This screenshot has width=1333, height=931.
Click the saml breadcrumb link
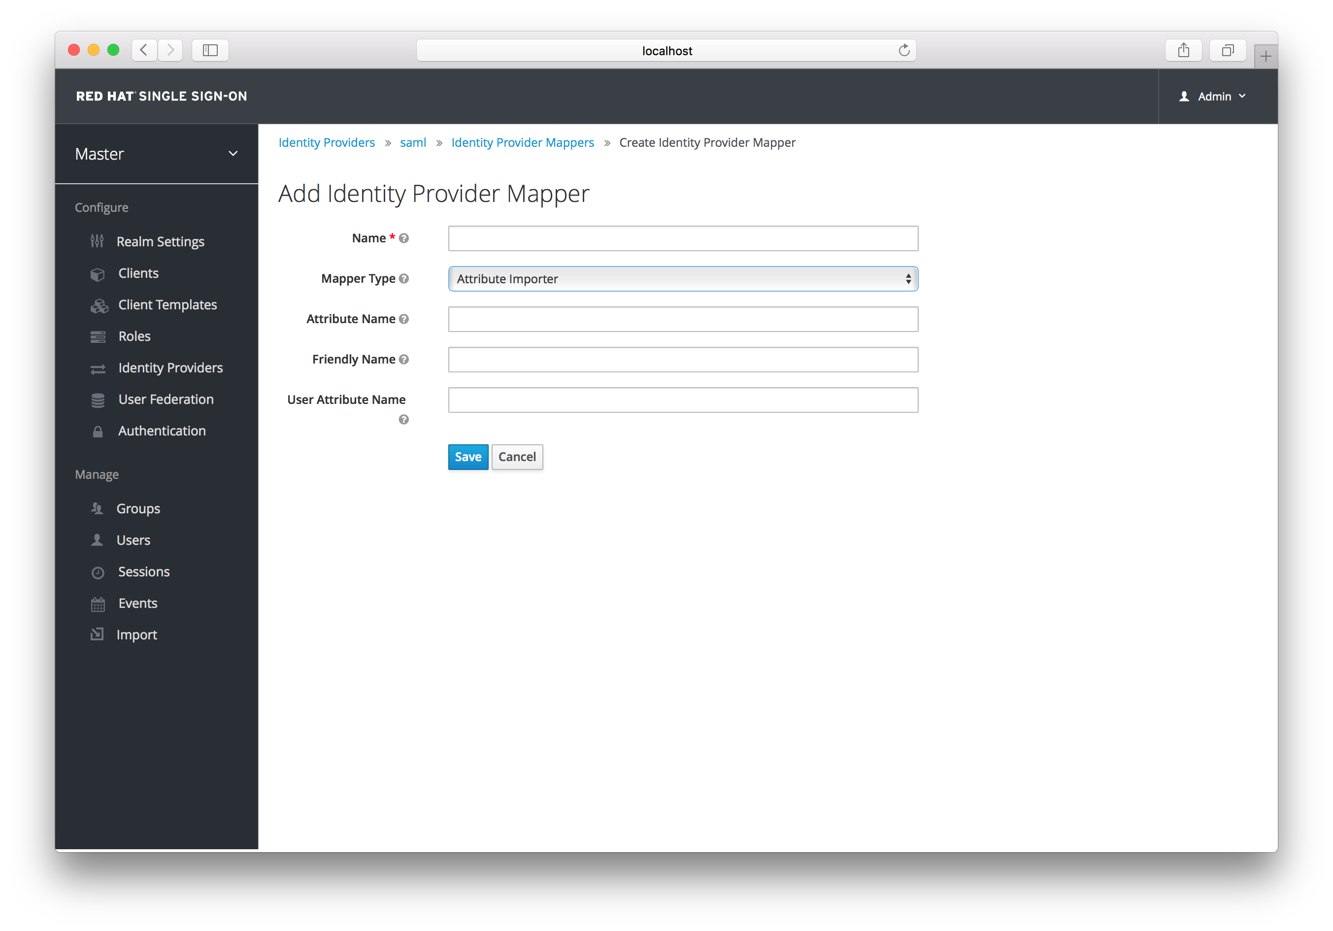(x=411, y=143)
